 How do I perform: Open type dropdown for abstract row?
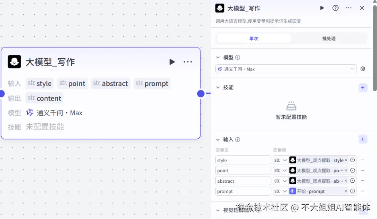click(x=280, y=181)
